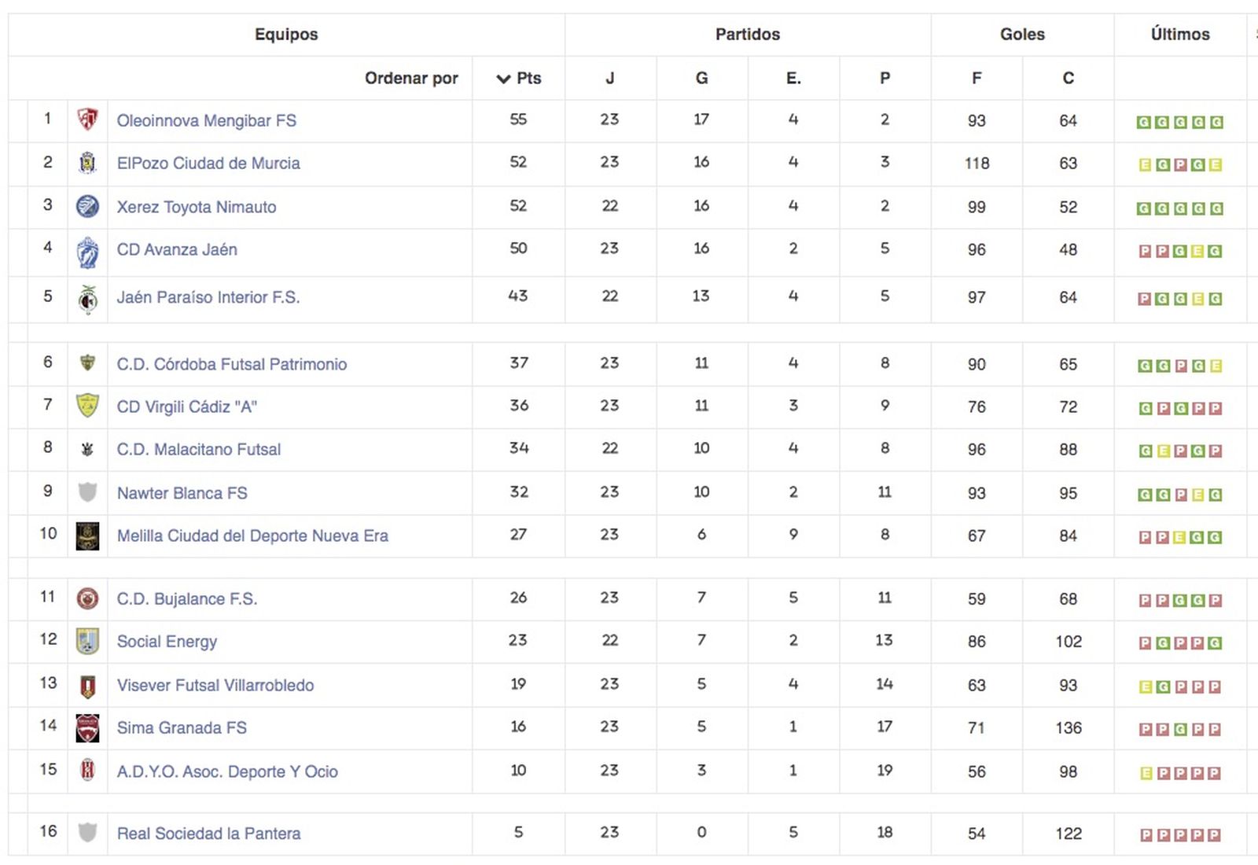Click the CD Virgili Cádiz yellow shield
Viewport: 1258px width, 865px height.
[x=87, y=406]
